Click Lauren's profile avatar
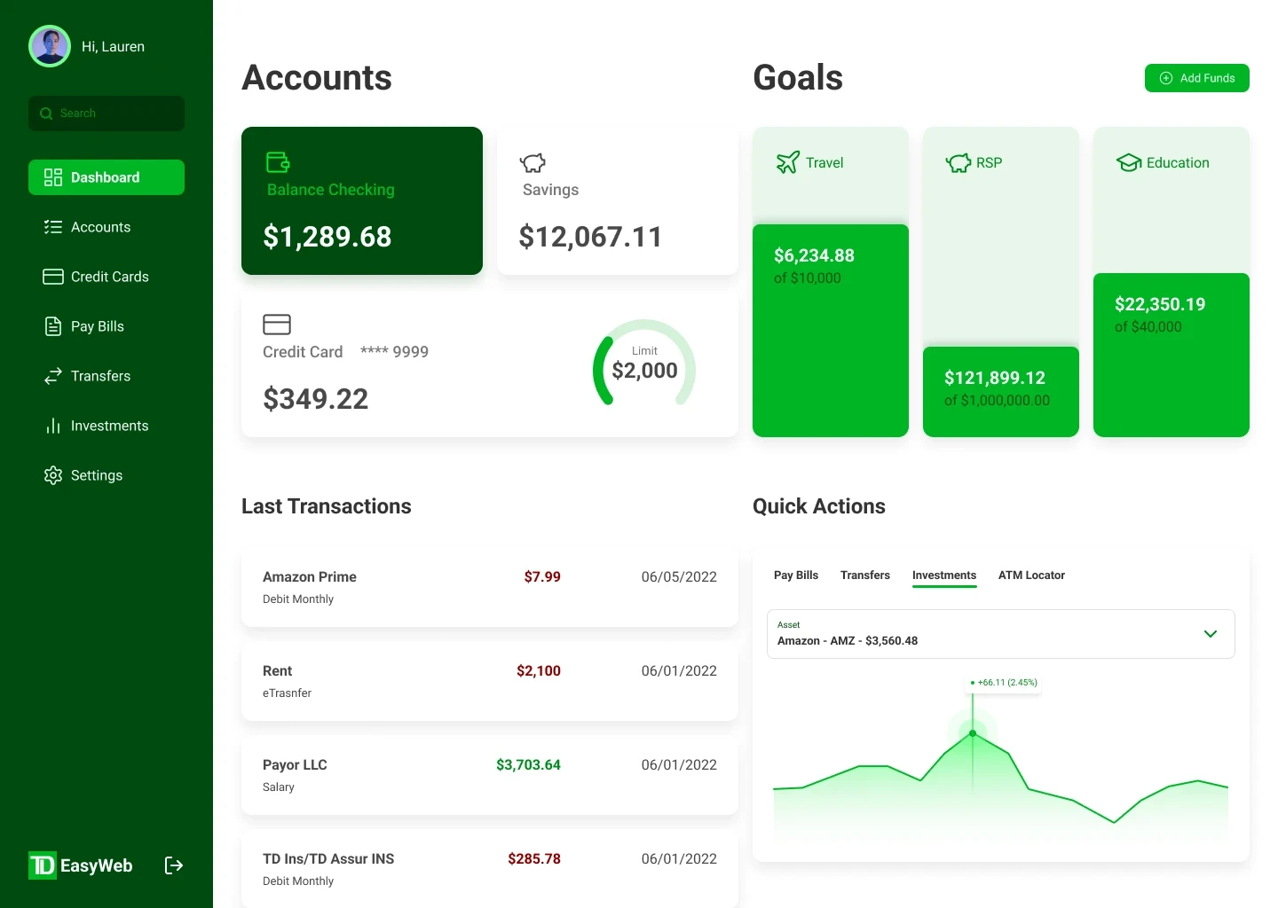The height and width of the screenshot is (908, 1278). pyautogui.click(x=50, y=46)
